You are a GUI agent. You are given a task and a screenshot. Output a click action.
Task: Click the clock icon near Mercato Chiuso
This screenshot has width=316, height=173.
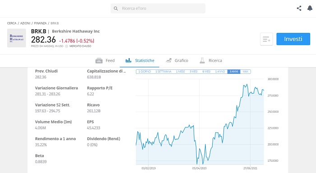[66, 46]
